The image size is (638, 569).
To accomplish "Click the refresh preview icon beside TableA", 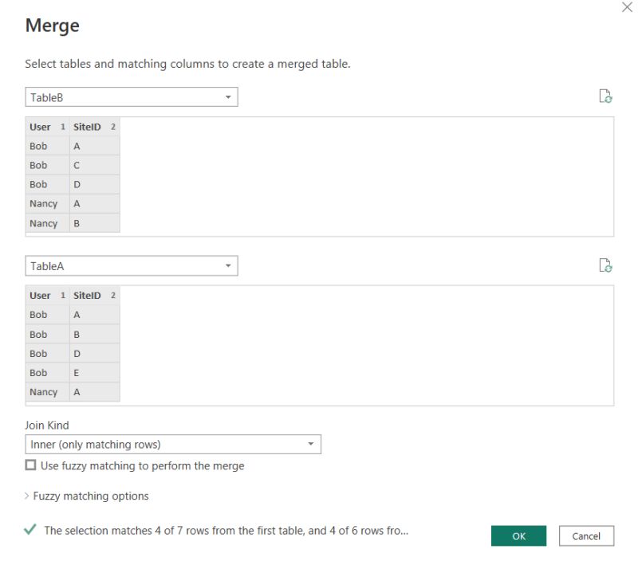I will pyautogui.click(x=606, y=265).
